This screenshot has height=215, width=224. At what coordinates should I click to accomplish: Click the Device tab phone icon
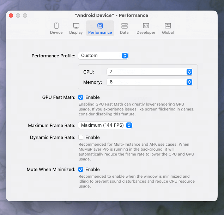tap(56, 26)
